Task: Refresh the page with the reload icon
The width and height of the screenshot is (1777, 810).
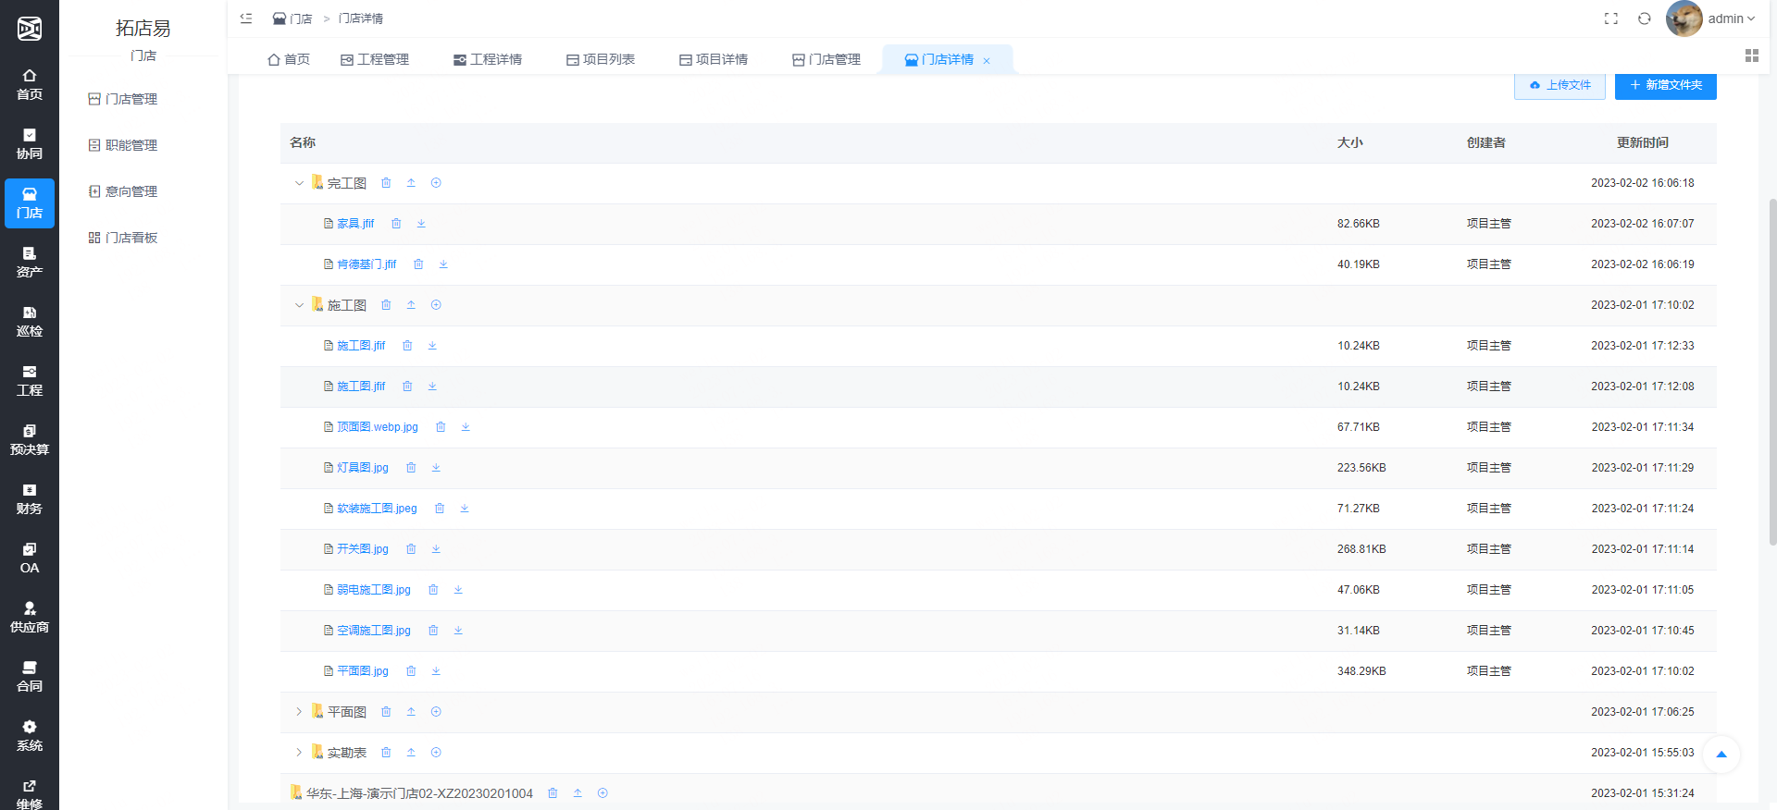Action: pyautogui.click(x=1644, y=18)
